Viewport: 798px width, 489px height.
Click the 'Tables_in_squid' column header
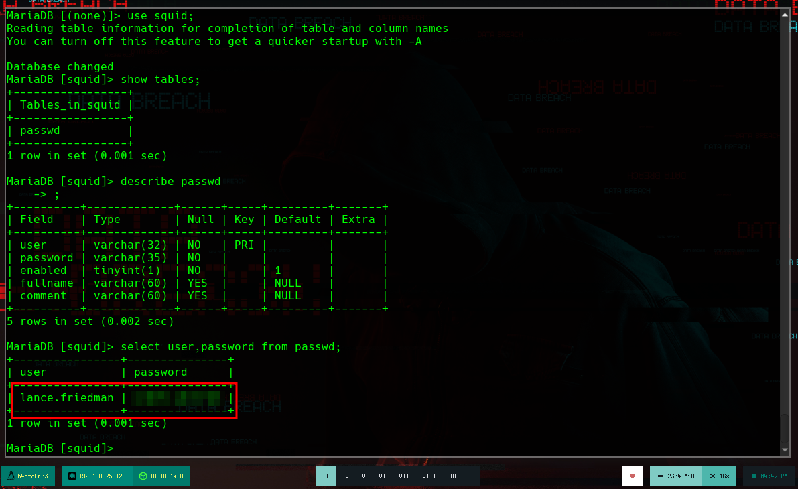[70, 104]
